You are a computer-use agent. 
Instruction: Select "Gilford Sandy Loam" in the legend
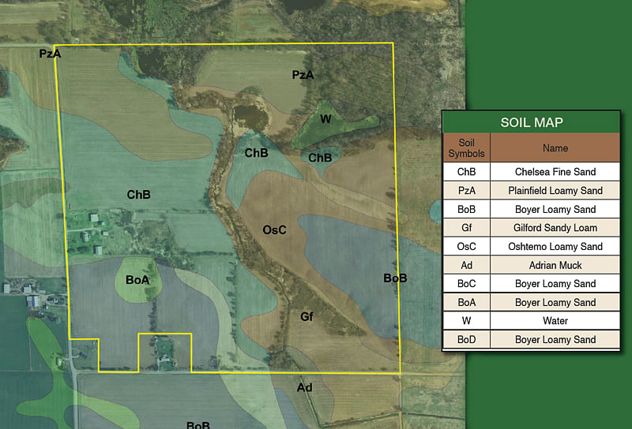(555, 228)
